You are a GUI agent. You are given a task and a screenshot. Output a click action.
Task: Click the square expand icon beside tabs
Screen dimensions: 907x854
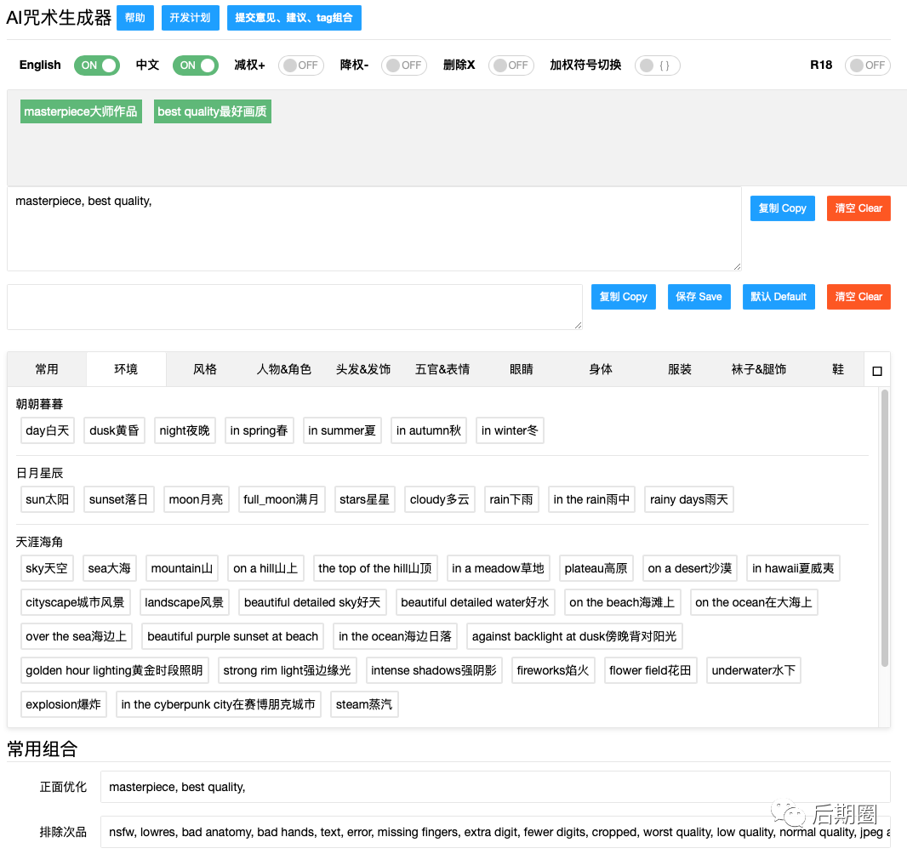coord(877,371)
